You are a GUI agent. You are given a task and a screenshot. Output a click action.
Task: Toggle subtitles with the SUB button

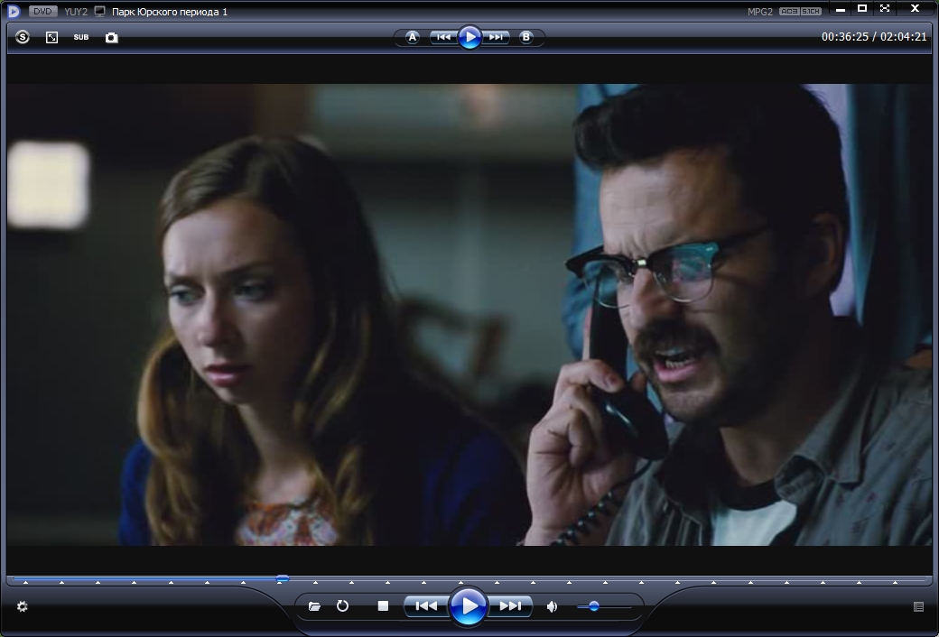pos(81,37)
